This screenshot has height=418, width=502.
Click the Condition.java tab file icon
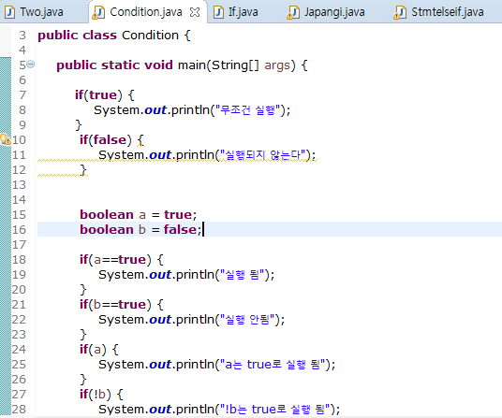click(x=98, y=13)
